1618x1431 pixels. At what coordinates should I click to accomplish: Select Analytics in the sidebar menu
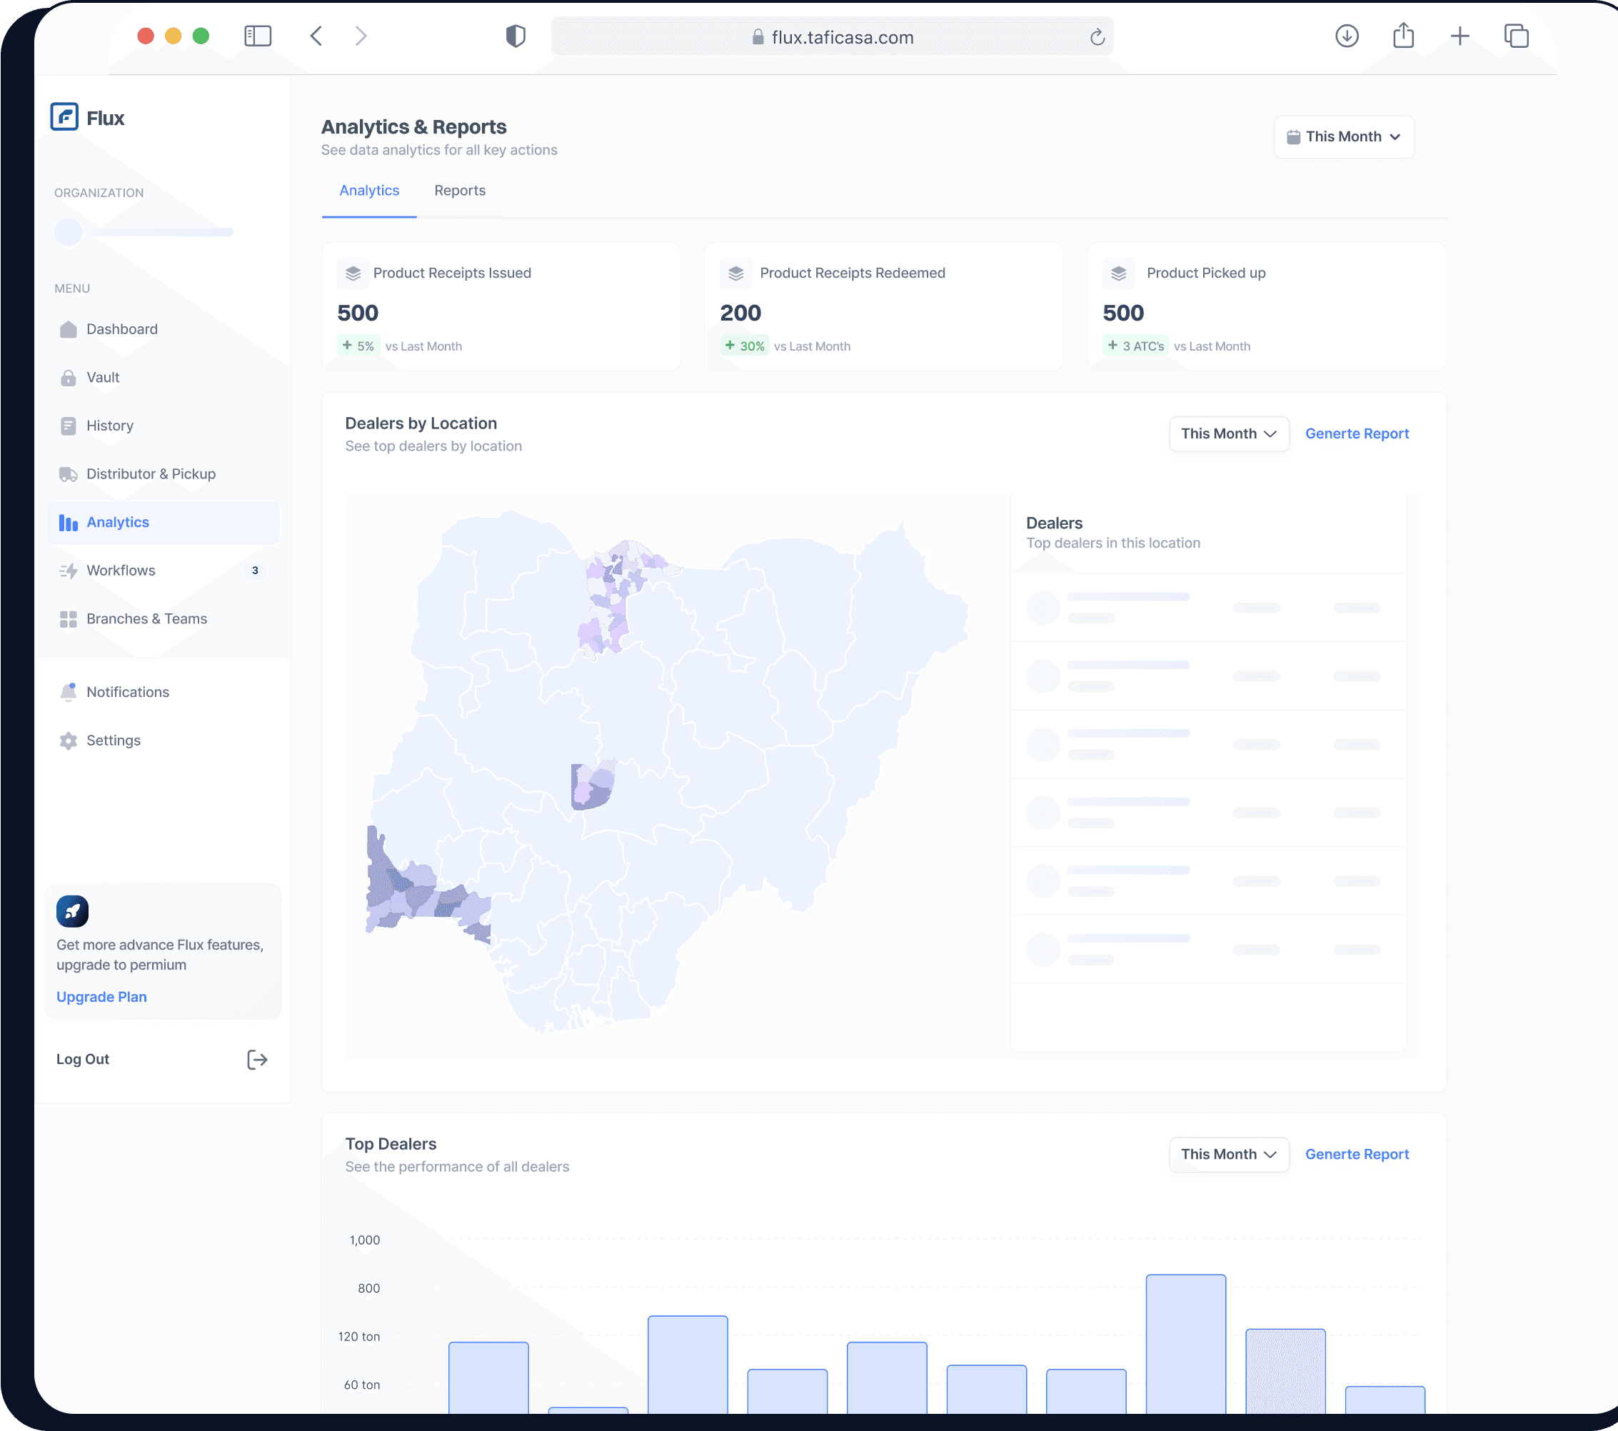pos(163,523)
